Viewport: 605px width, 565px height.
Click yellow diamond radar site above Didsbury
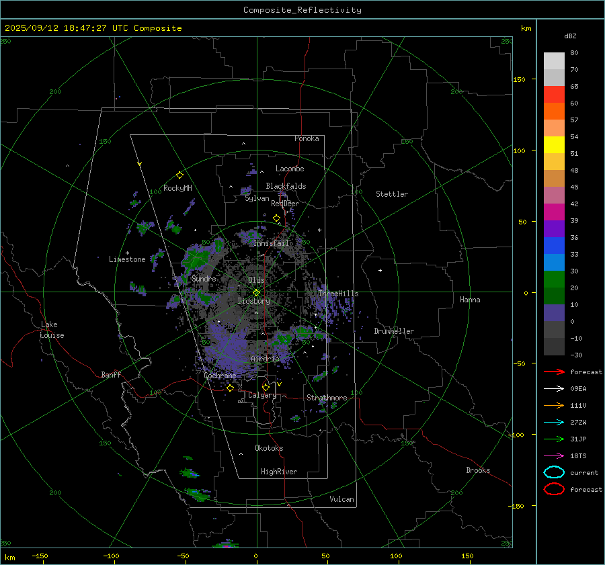256,292
